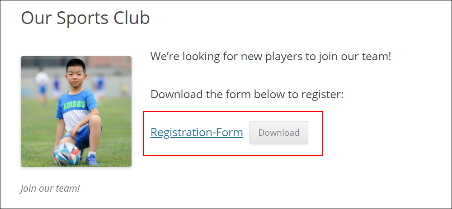The height and width of the screenshot is (209, 452).
Task: Click the word "Our" in the heading
Action: [x=36, y=18]
